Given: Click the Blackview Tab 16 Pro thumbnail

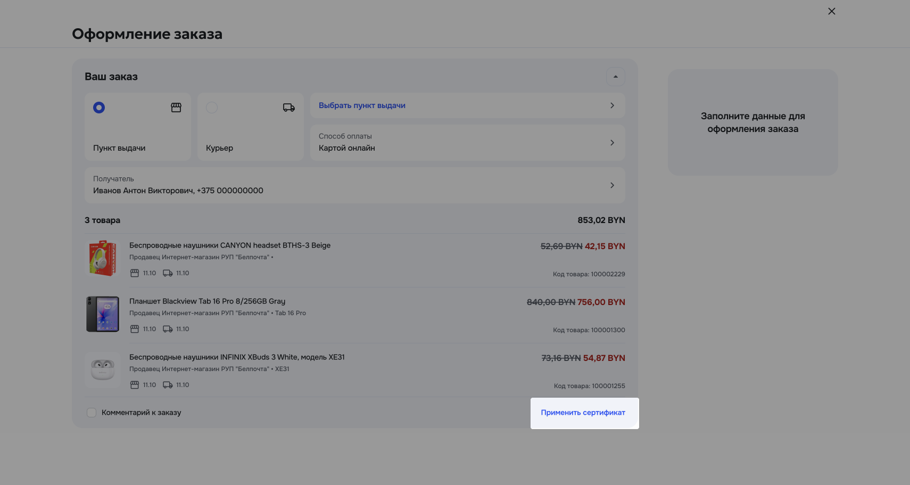Looking at the screenshot, I should pyautogui.click(x=103, y=314).
